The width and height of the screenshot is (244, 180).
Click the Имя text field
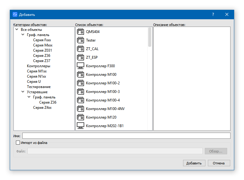(126, 136)
